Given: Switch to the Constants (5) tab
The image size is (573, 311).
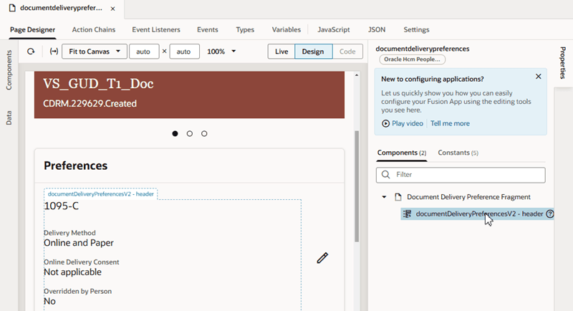Looking at the screenshot, I should tap(458, 153).
